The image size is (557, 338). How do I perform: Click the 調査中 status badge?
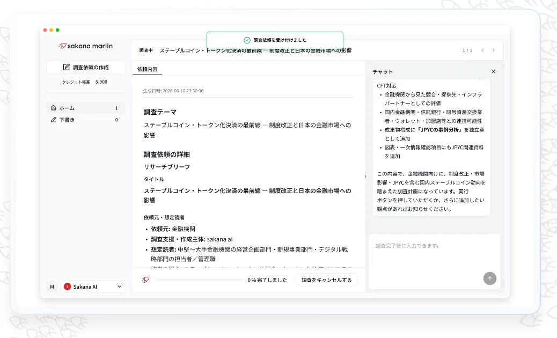tap(146, 50)
